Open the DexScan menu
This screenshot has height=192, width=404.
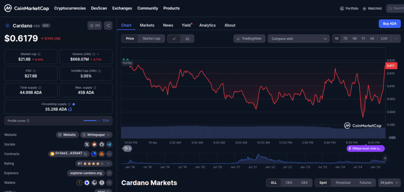[x=99, y=8]
